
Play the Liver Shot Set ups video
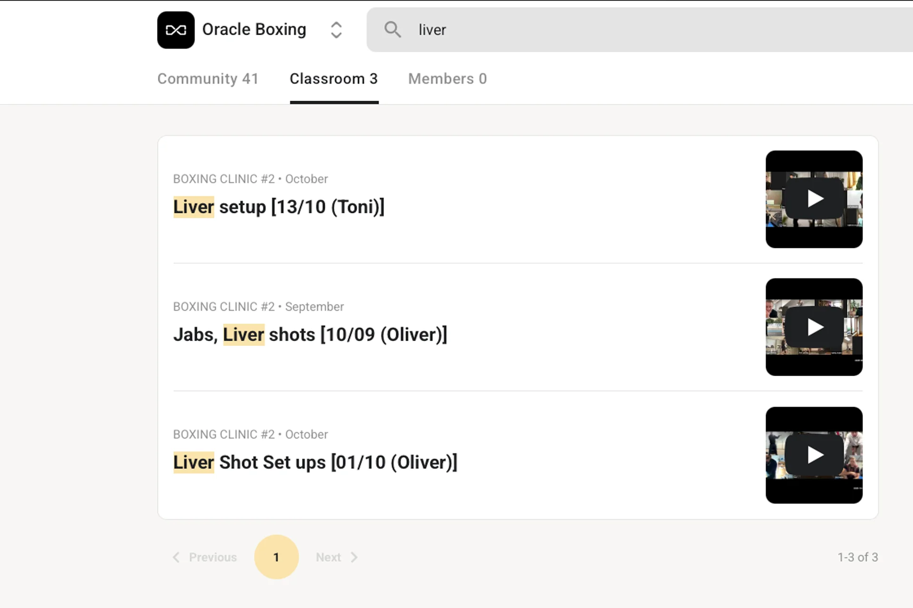[814, 455]
